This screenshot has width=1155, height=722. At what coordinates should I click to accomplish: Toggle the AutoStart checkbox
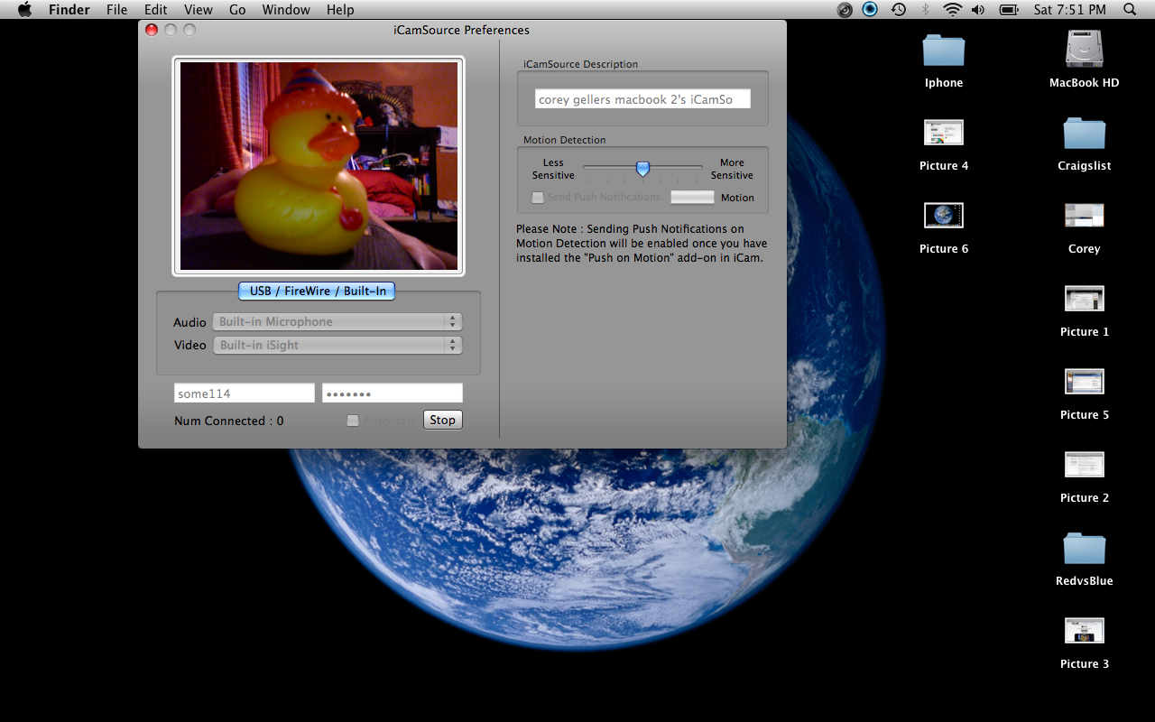[353, 421]
